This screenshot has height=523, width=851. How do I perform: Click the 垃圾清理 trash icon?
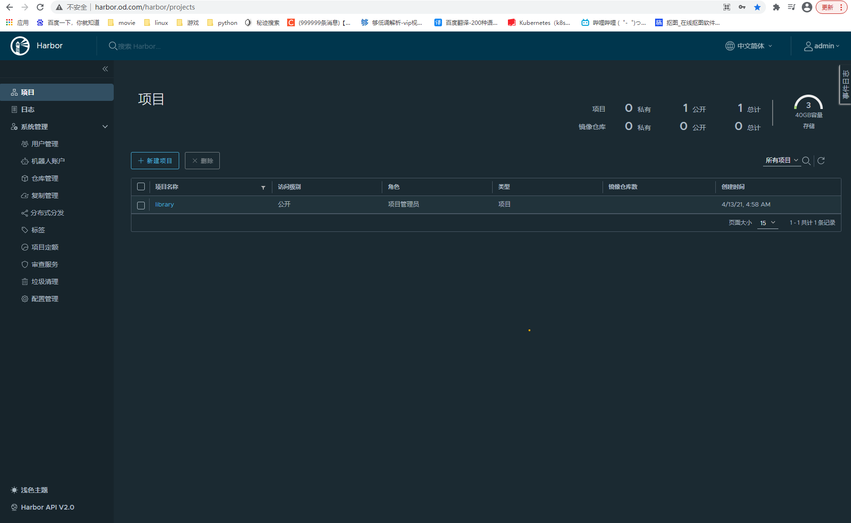tap(25, 282)
